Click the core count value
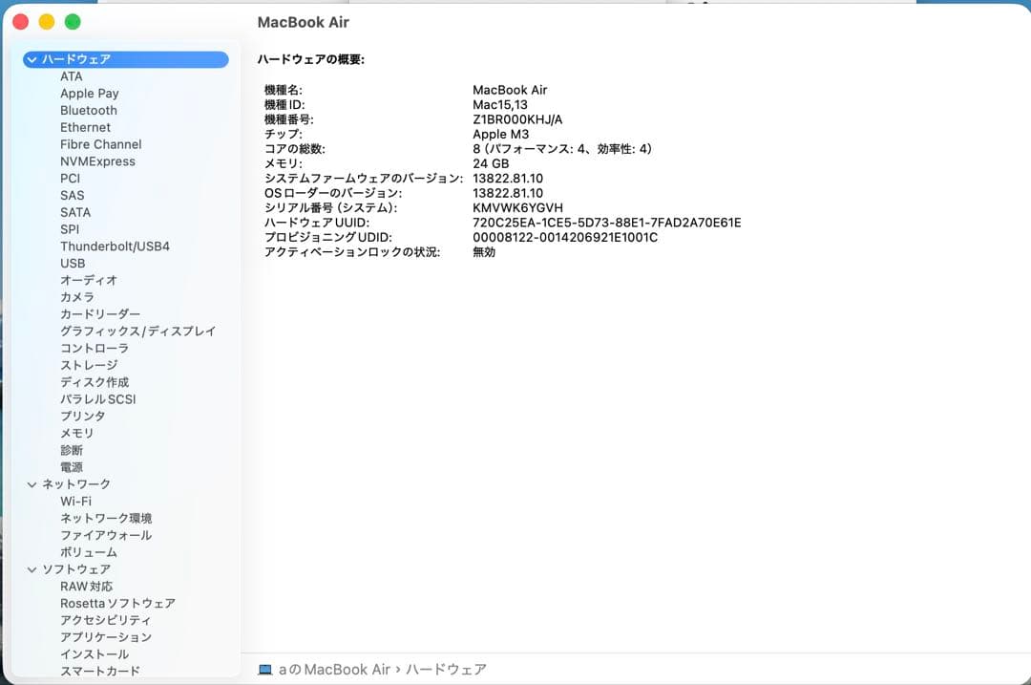 coord(562,149)
